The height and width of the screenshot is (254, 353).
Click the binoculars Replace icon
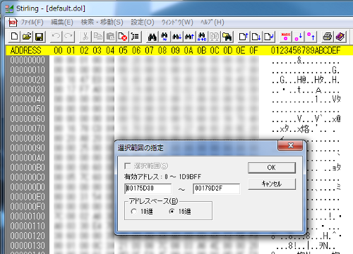coord(164,37)
